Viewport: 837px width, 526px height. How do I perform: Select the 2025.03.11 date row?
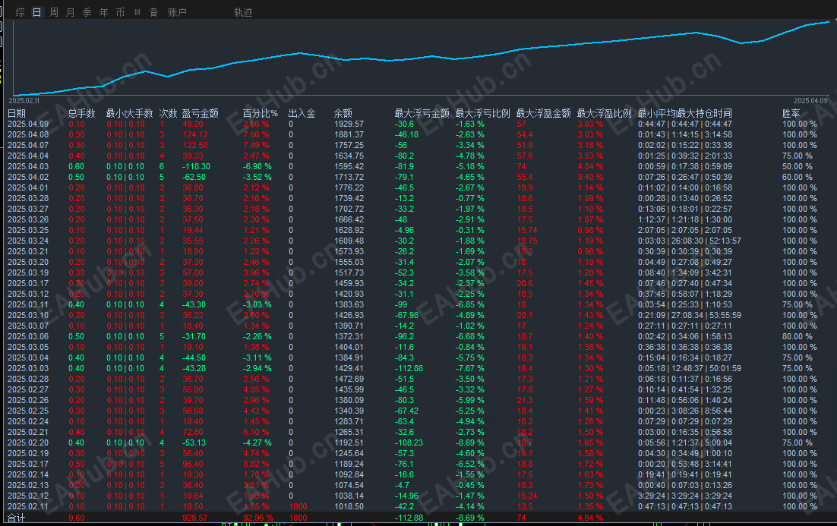(28, 304)
